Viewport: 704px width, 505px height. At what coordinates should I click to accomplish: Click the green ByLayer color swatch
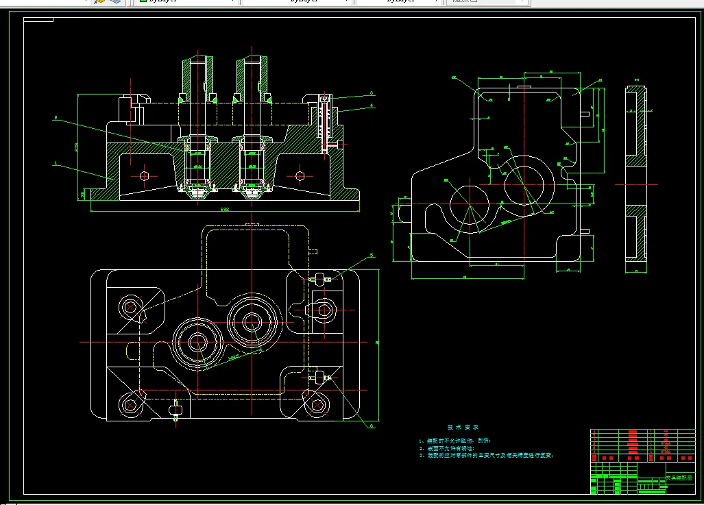pyautogui.click(x=142, y=1)
